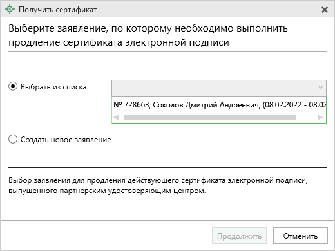Select the Создать новое заявление radio button
The image size is (335, 251).
[13, 139]
